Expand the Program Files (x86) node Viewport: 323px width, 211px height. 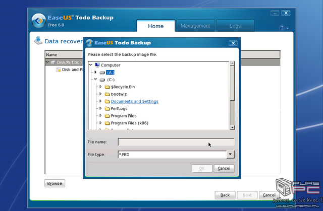point(100,123)
